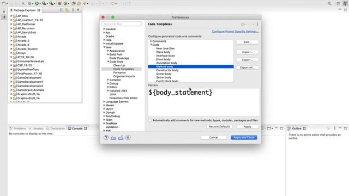
Task: Click the Open Type icon in toolbar
Action: click(74, 3)
